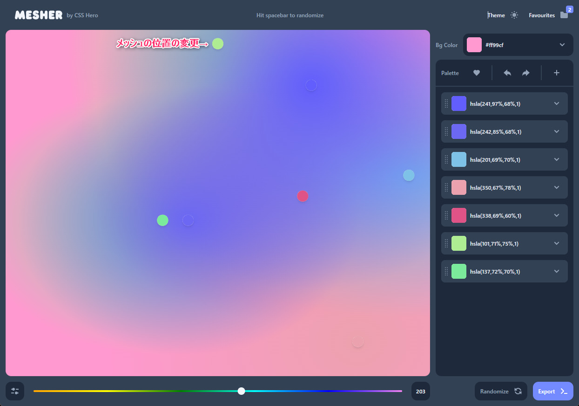Expand the hsla(201,69%,70%,1) color row

coord(556,159)
